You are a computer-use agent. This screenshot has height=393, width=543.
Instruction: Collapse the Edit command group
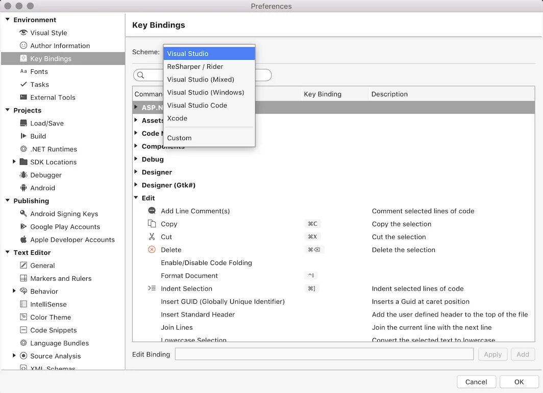tap(136, 198)
